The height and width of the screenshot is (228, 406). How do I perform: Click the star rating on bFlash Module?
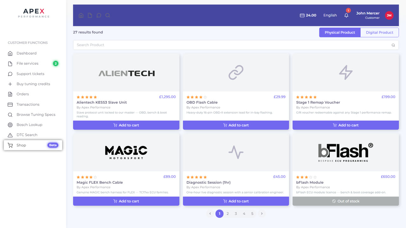(306, 177)
